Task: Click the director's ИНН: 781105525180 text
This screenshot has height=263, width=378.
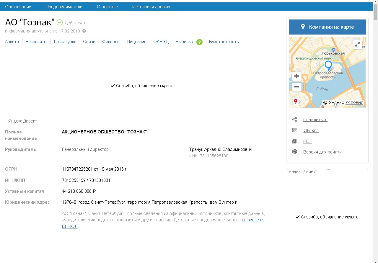Action: (209, 156)
